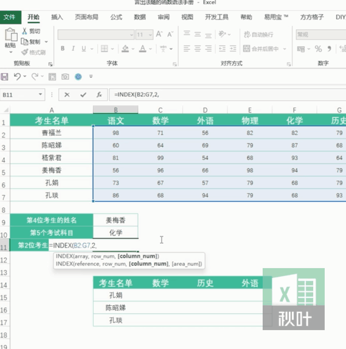The width and height of the screenshot is (346, 349).
Task: Decrease indent
Action: coord(222,49)
